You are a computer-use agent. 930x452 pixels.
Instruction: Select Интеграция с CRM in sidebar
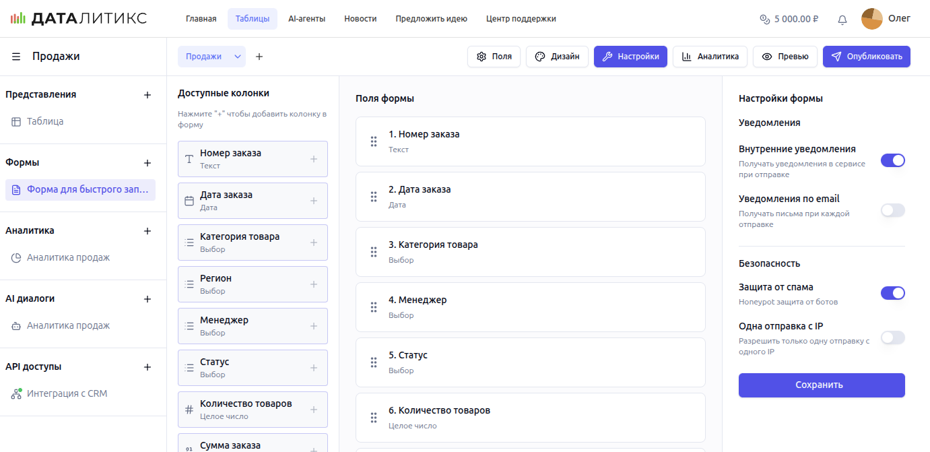coord(67,394)
